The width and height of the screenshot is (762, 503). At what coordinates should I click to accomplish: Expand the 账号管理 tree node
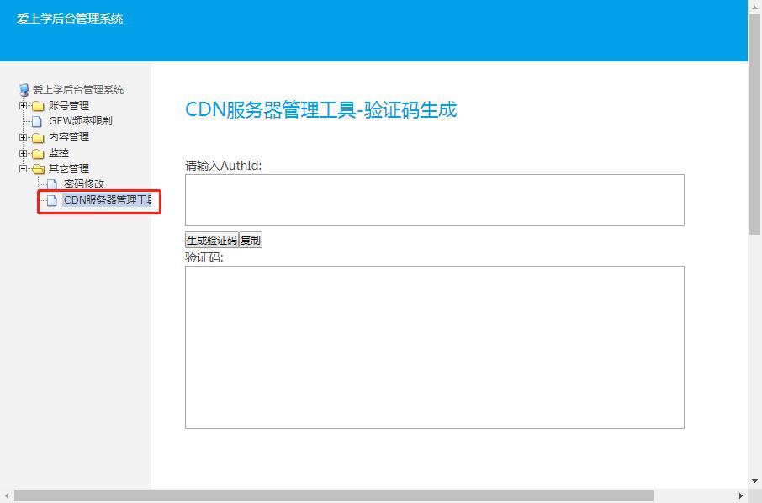click(x=24, y=106)
